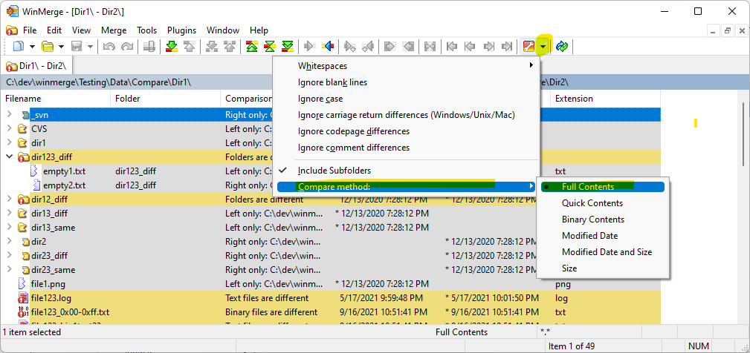Expand the dir23_diff folder node
Screen dimensions: 750x353
(9, 255)
